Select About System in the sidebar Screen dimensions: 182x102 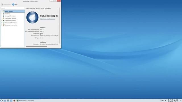(x=13, y=11)
